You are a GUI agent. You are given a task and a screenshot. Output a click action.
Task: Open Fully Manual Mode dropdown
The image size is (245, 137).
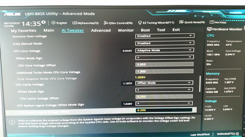click(x=165, y=43)
